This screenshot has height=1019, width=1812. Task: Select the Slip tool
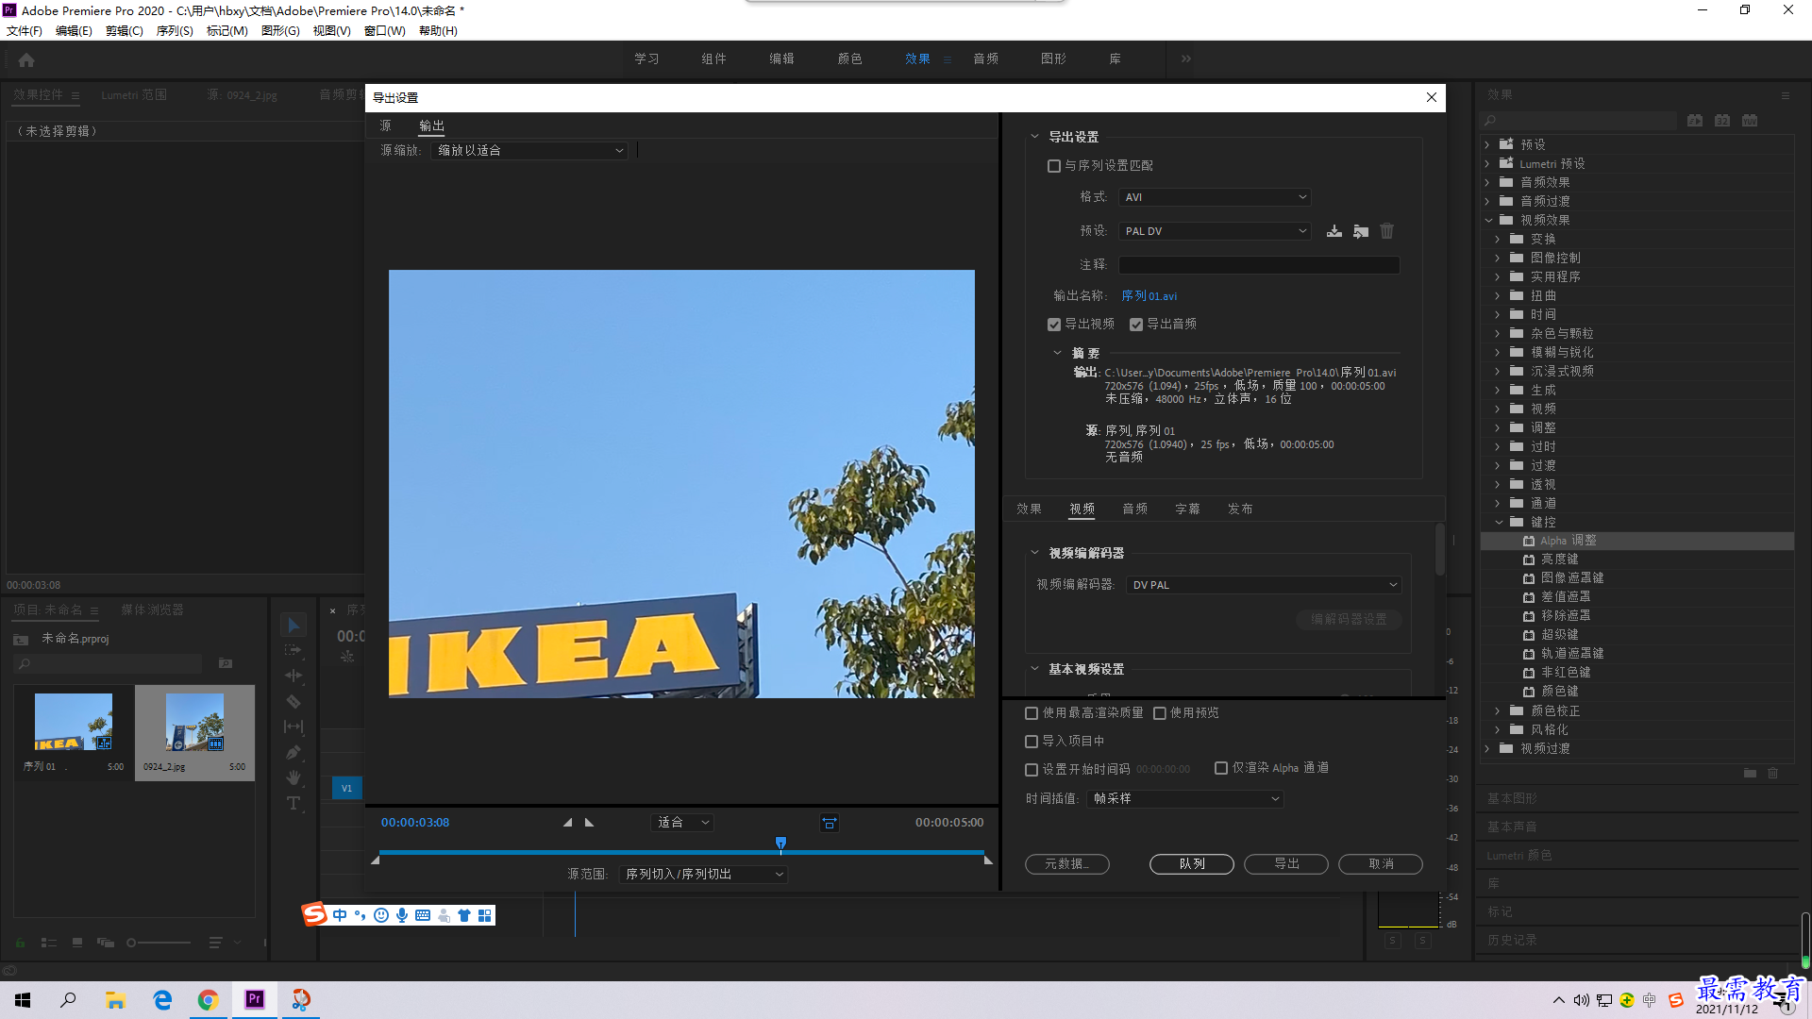click(x=294, y=727)
